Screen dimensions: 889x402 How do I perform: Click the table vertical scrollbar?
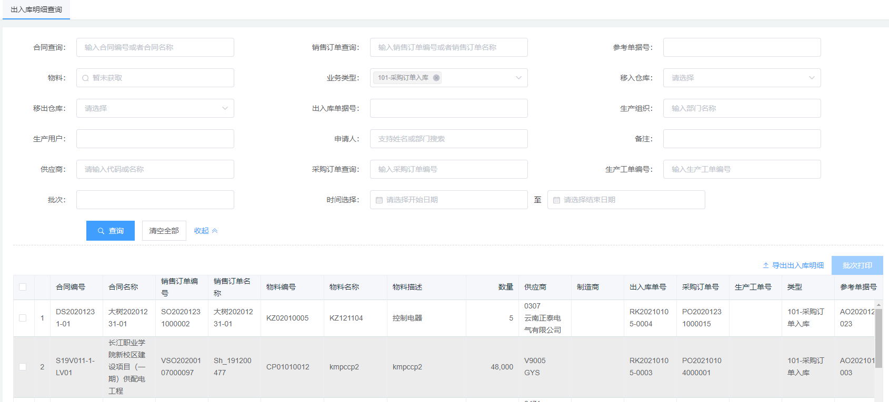point(878,336)
